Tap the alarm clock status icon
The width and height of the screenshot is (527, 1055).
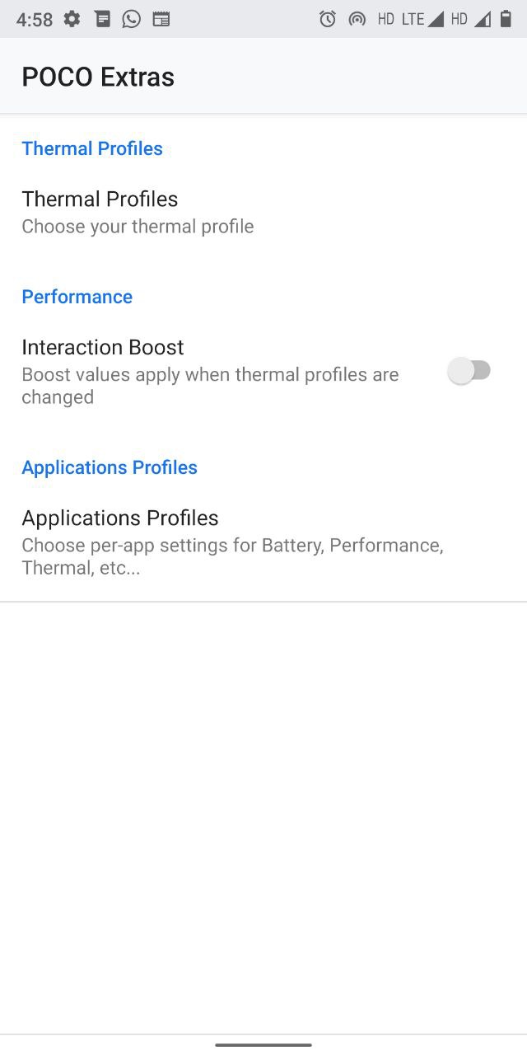(x=328, y=19)
